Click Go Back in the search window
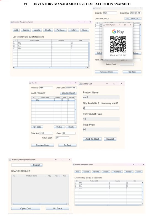This screenshot has height=217, width=155. (x=57, y=208)
